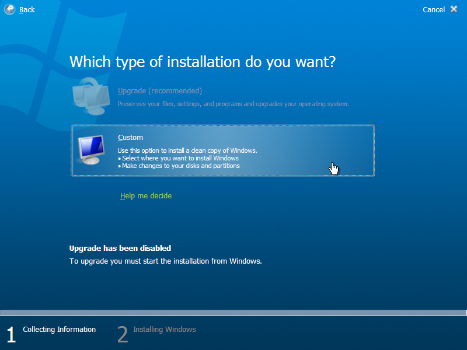Click the Installing Windows step label
Screen dimensions: 467x350
[165, 330]
